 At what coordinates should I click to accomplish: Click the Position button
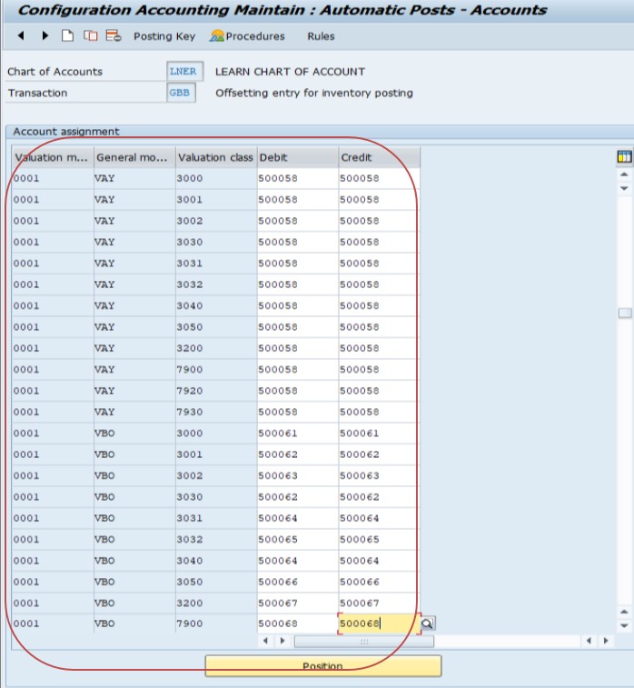[323, 666]
